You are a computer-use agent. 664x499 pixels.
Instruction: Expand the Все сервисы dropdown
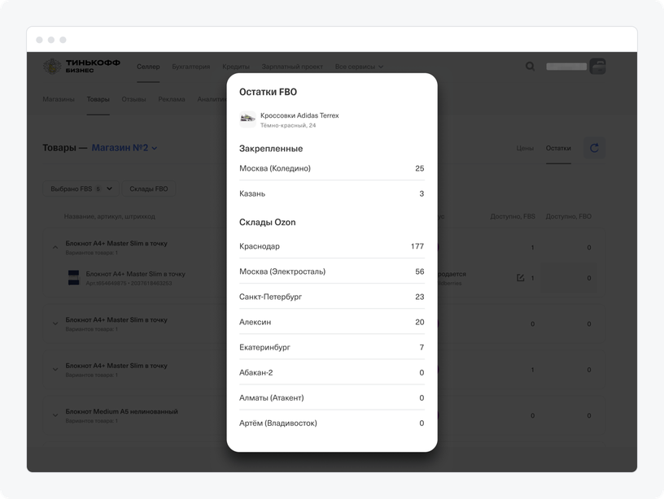tap(359, 67)
